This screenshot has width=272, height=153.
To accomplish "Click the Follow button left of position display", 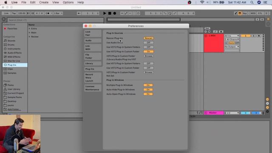I will click(x=79, y=13).
